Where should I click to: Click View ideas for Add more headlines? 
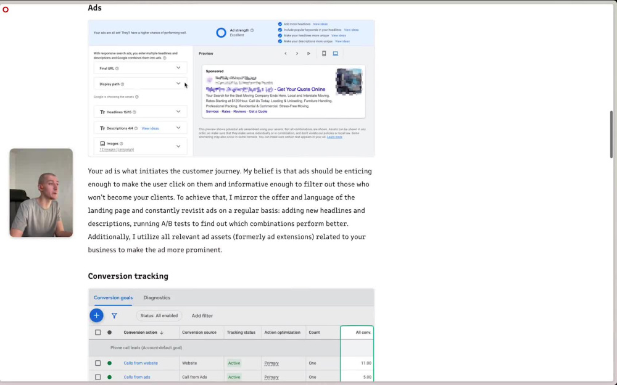pyautogui.click(x=320, y=24)
